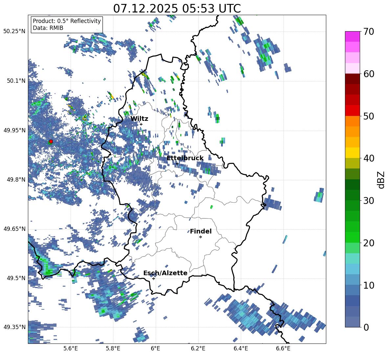
Task: Click the dark maroon colorbar segment below 60
Action: [x=352, y=79]
